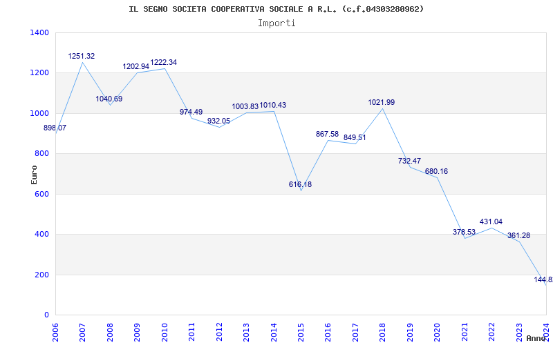The width and height of the screenshot is (553, 345).
Task: Click the 2022 year label
Action: [491, 332]
